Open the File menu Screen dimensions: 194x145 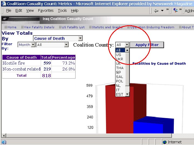pyautogui.click(x=9, y=10)
